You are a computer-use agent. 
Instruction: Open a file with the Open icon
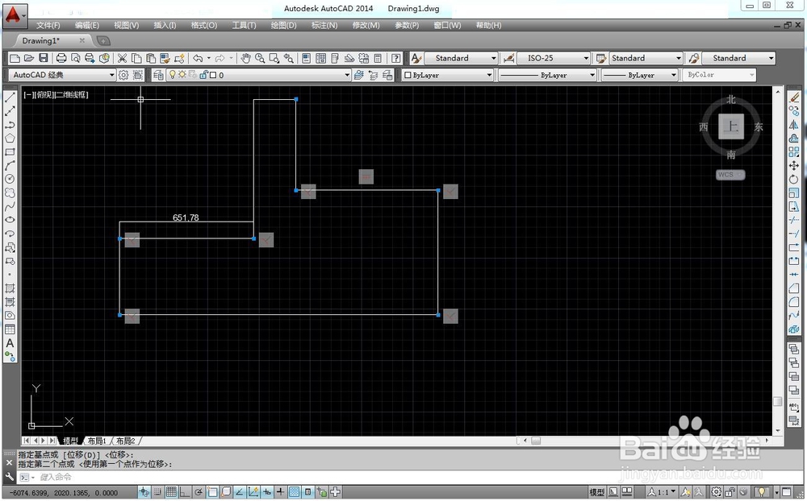(29, 58)
